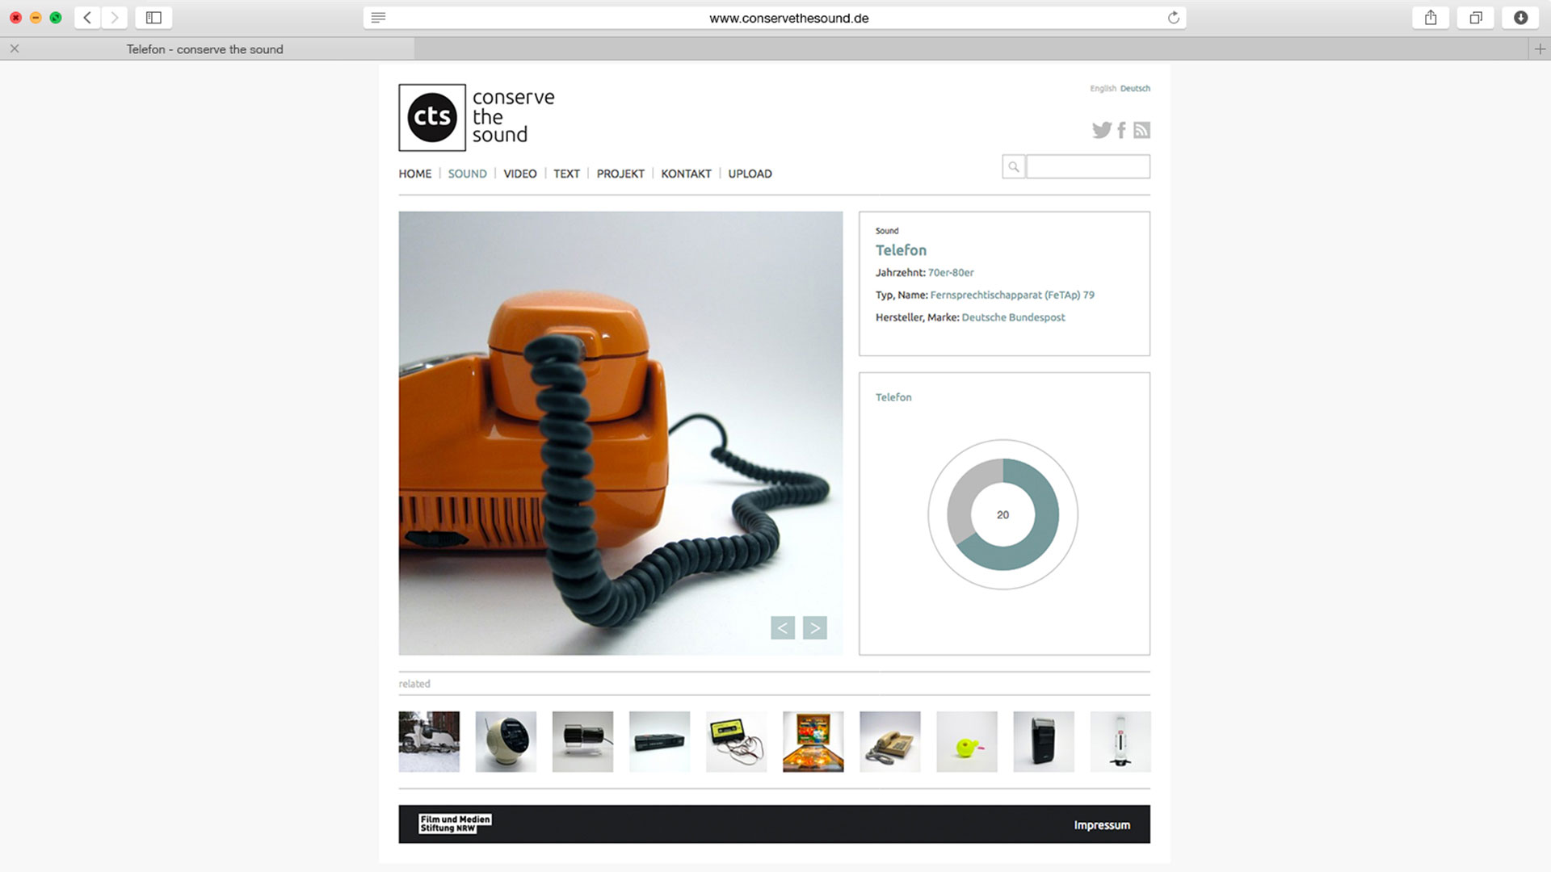Open the downloads button in Safari toolbar
Image resolution: width=1551 pixels, height=872 pixels.
pos(1520,17)
